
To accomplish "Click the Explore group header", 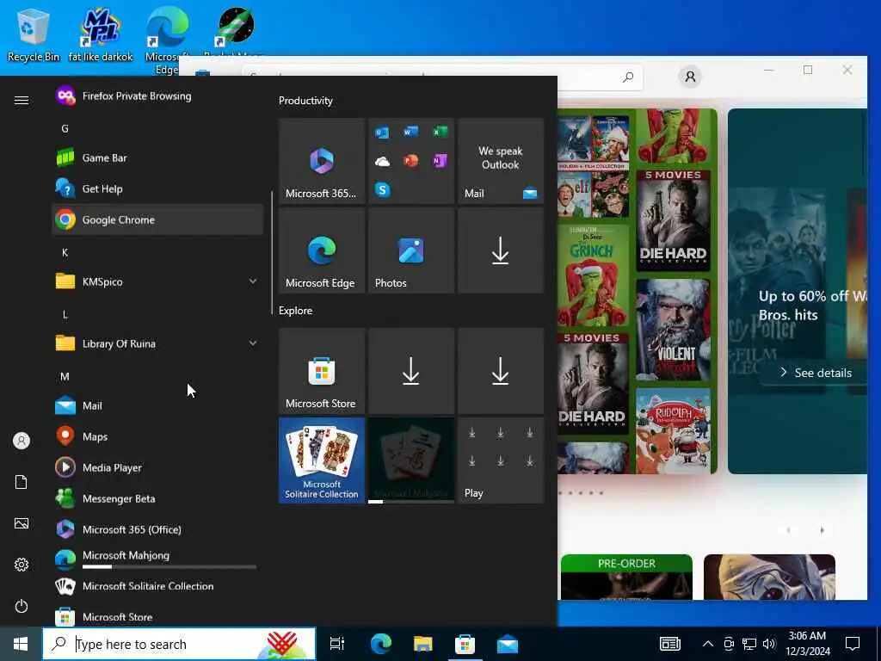I will 296,310.
